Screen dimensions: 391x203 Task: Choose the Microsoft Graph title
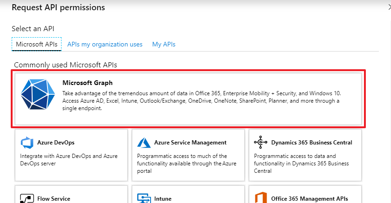(x=88, y=83)
